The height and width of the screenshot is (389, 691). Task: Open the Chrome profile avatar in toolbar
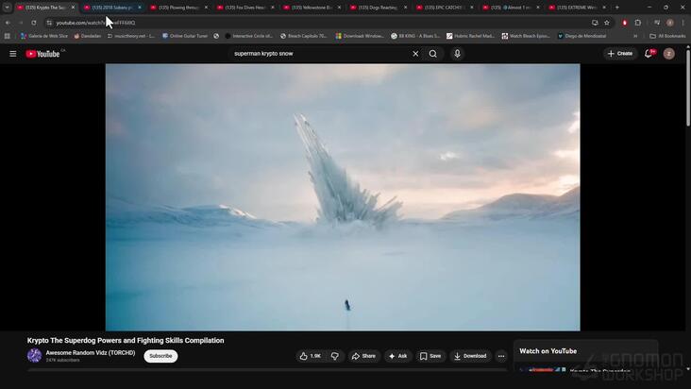pos(670,23)
